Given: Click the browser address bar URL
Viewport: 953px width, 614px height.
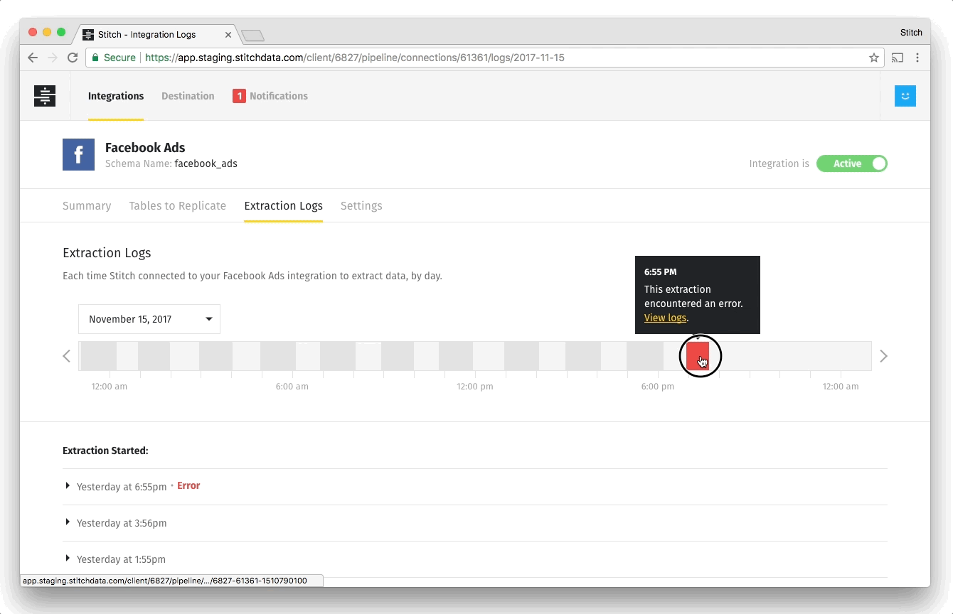Looking at the screenshot, I should pos(355,58).
